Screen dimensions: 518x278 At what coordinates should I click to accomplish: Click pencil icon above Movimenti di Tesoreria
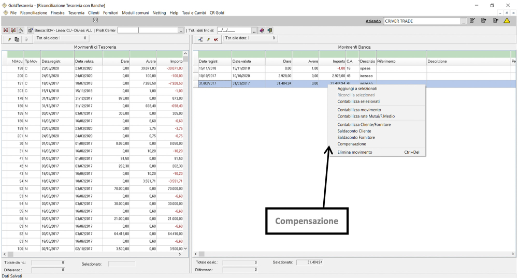pyautogui.click(x=9, y=39)
